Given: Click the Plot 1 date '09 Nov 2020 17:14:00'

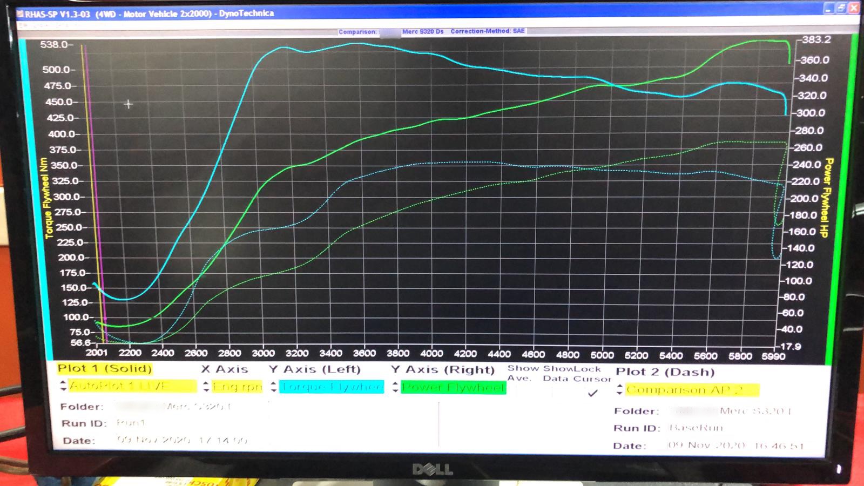Looking at the screenshot, I should 182,440.
